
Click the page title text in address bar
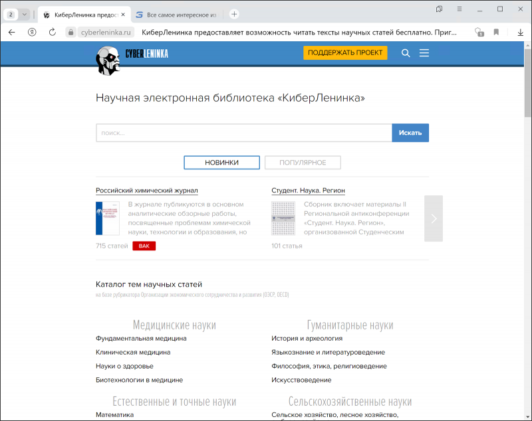299,32
